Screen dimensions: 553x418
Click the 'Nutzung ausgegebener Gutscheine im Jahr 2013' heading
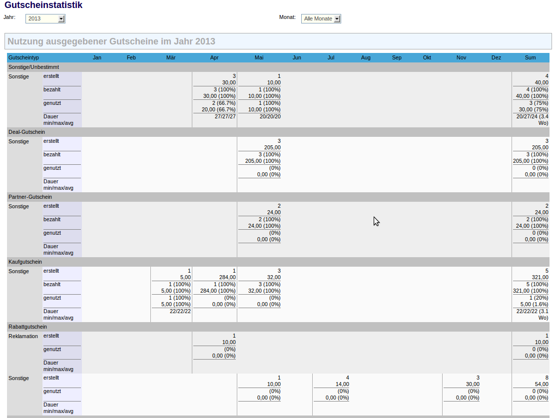click(111, 41)
